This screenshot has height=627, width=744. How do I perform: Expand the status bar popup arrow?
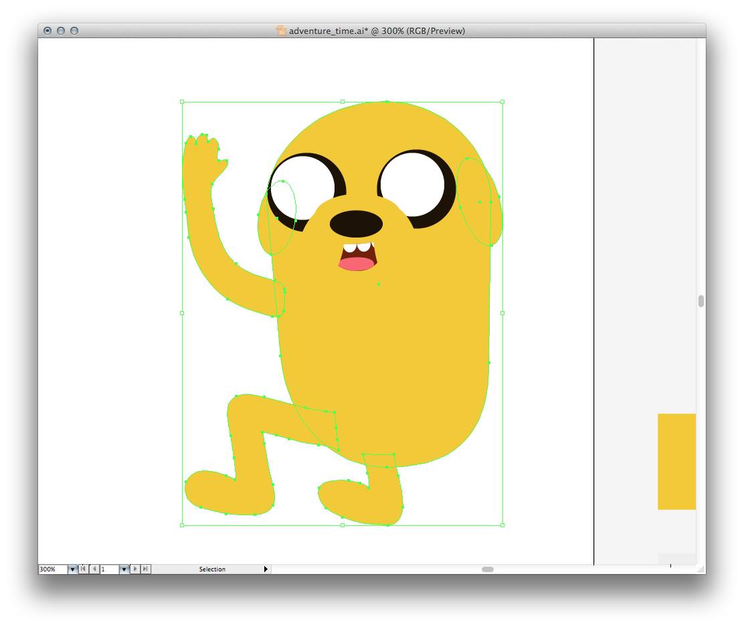pos(266,569)
